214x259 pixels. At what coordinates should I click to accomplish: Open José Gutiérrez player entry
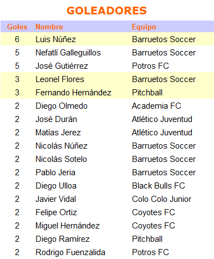click(x=62, y=66)
